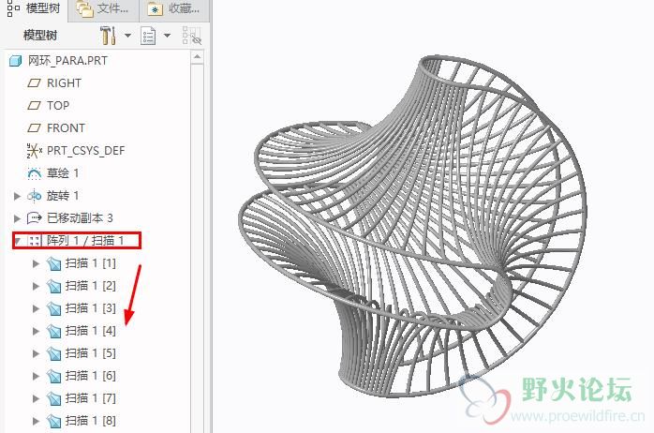The image size is (654, 433).
Task: Select the 阵列 1 / 扫描 1 entry
Action: pos(85,241)
